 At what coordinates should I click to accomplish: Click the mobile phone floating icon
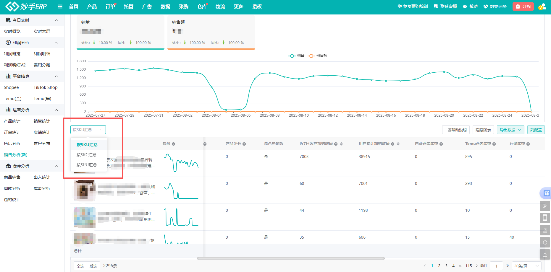click(x=545, y=218)
